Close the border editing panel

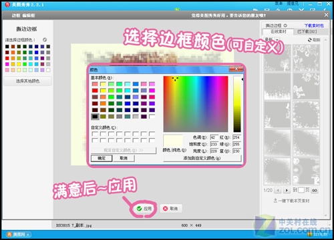326,15
